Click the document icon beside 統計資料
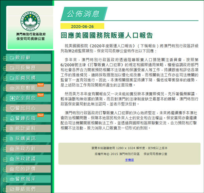 tap(12, 128)
